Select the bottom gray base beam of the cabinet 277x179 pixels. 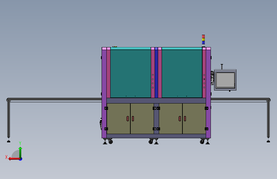coord(156,136)
